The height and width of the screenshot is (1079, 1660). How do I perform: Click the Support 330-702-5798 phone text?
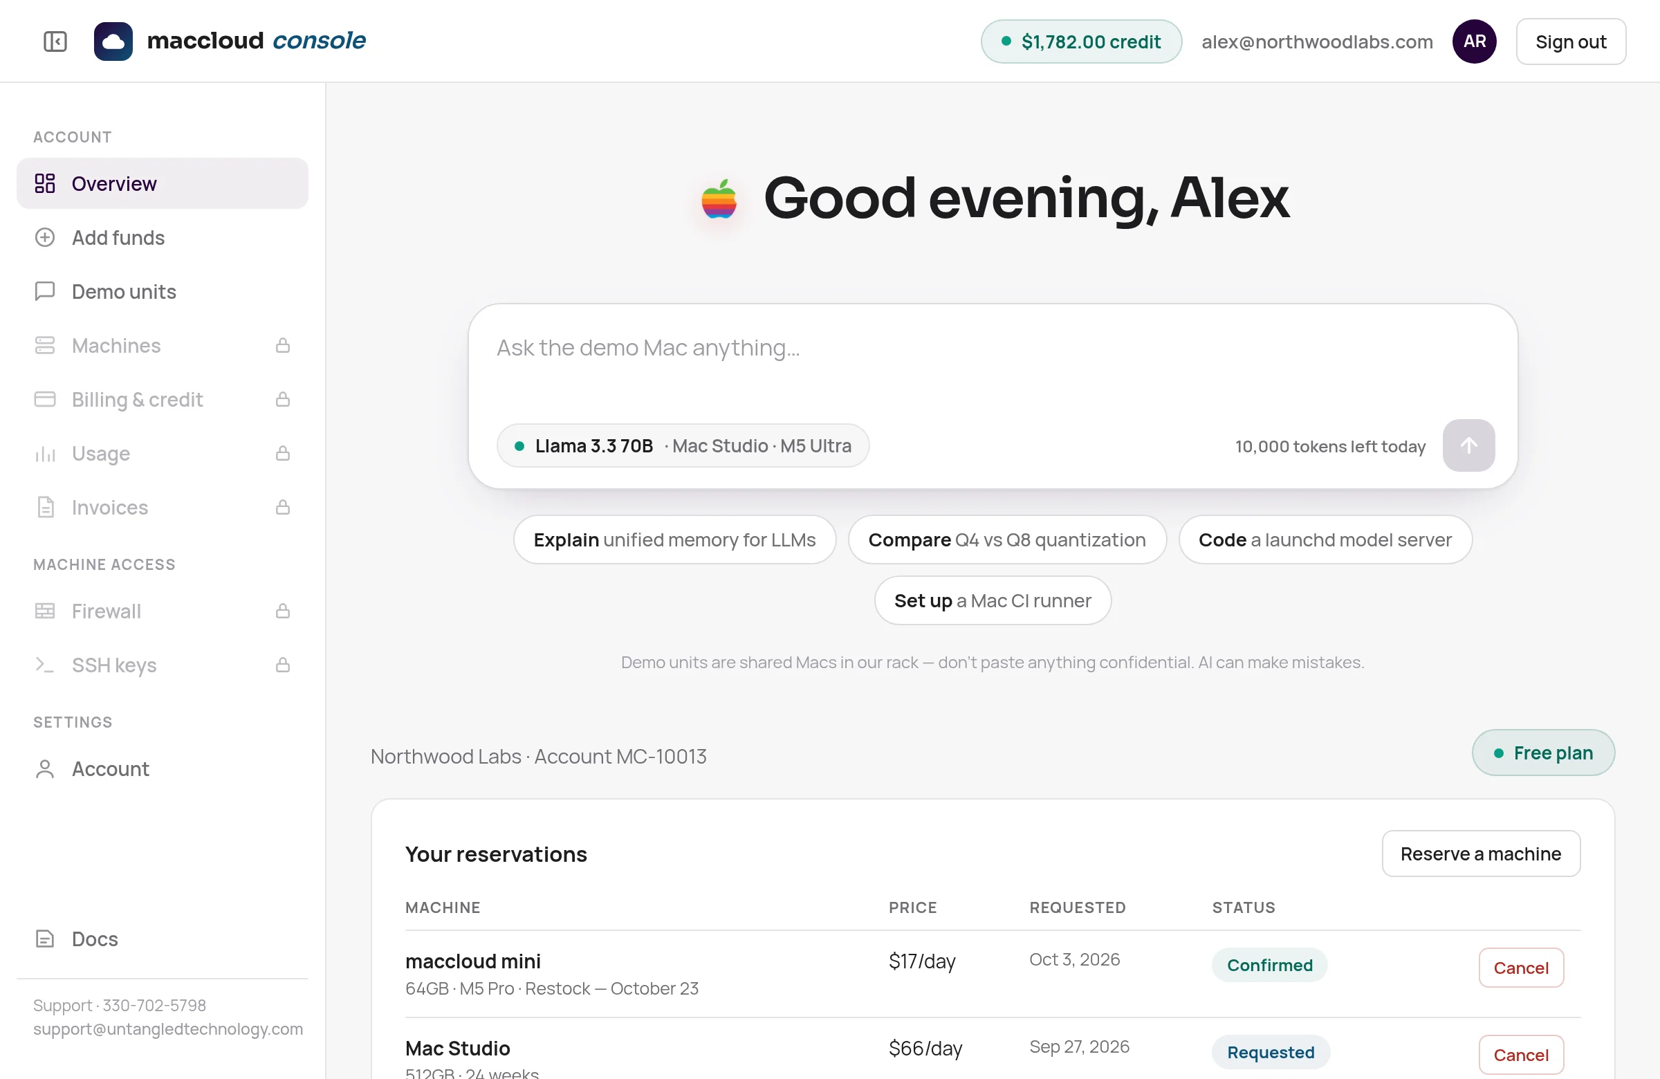119,1005
